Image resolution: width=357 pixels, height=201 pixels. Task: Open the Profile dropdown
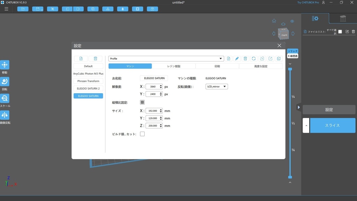click(x=166, y=59)
